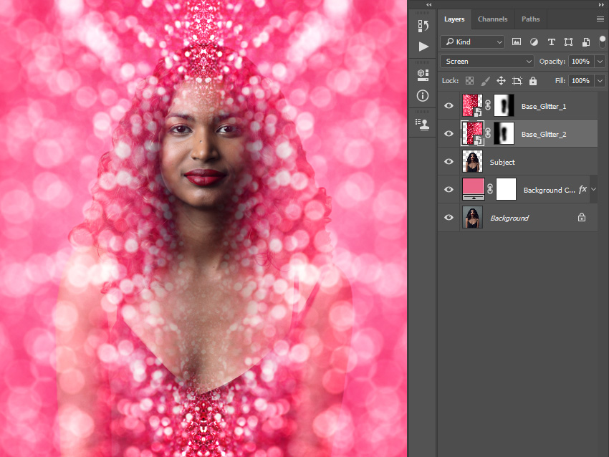Image resolution: width=609 pixels, height=457 pixels.
Task: Click the Base_Glitter_1 layer name
Action: pyautogui.click(x=544, y=107)
